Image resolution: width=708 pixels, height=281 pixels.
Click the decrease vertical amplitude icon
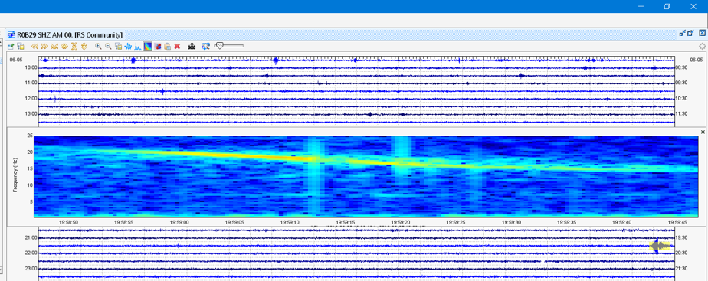74,46
